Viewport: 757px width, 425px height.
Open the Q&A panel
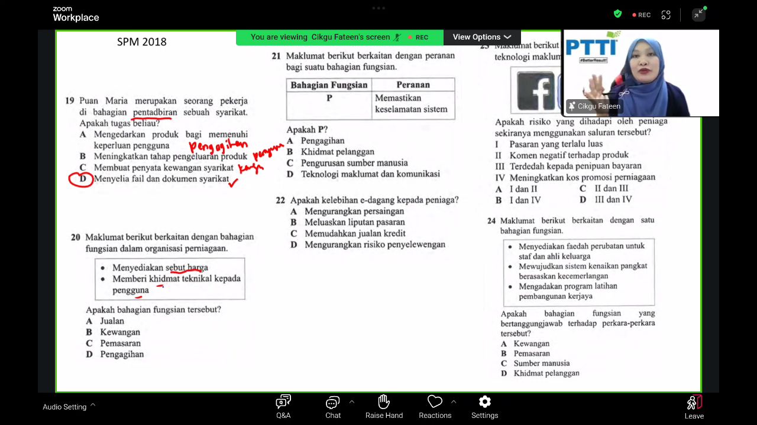click(x=283, y=407)
